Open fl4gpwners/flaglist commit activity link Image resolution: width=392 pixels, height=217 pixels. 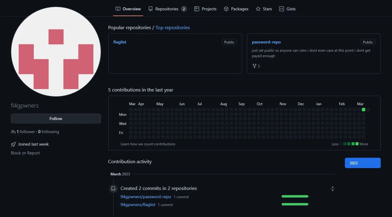[138, 205]
